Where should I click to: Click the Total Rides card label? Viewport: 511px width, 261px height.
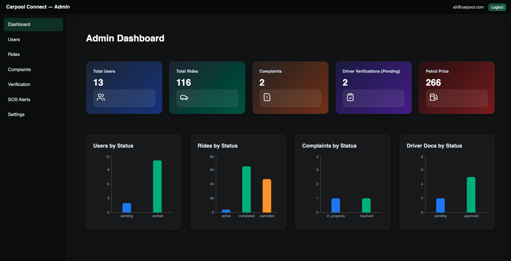(187, 71)
